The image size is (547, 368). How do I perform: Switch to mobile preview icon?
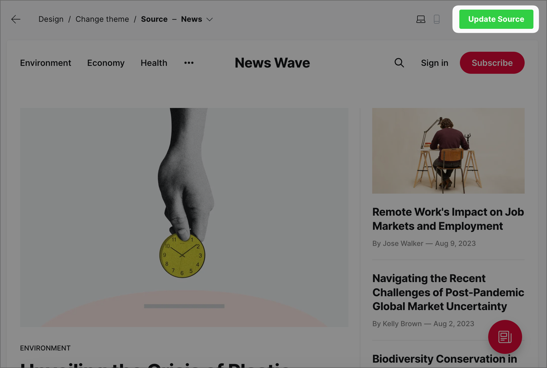click(x=437, y=19)
